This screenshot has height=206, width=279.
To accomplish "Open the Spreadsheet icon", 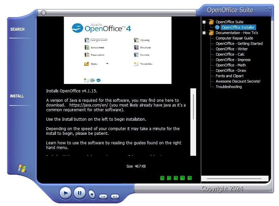I will click(87, 48).
